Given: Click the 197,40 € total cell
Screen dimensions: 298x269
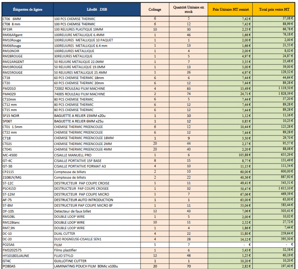Looking at the screenshot, I should pos(274,266).
